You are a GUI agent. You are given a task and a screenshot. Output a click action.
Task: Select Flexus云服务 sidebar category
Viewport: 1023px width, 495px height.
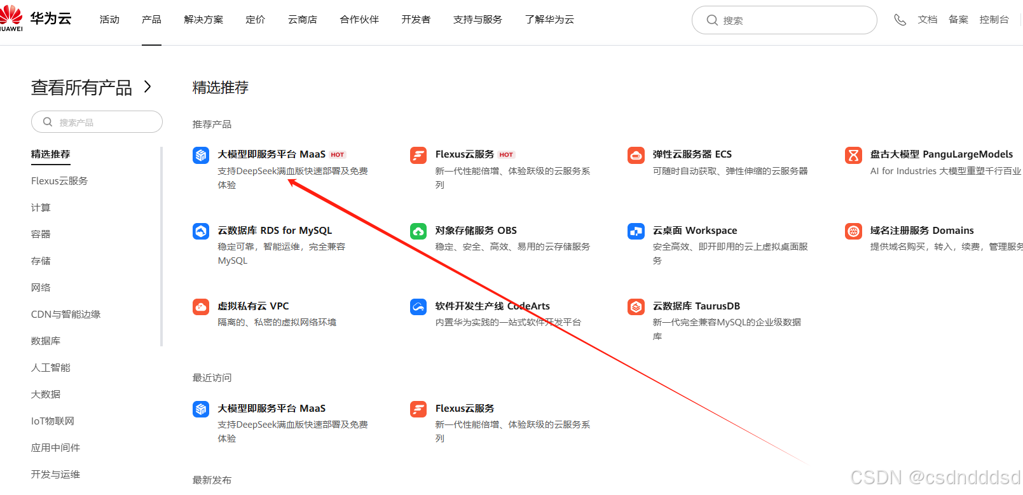click(59, 181)
